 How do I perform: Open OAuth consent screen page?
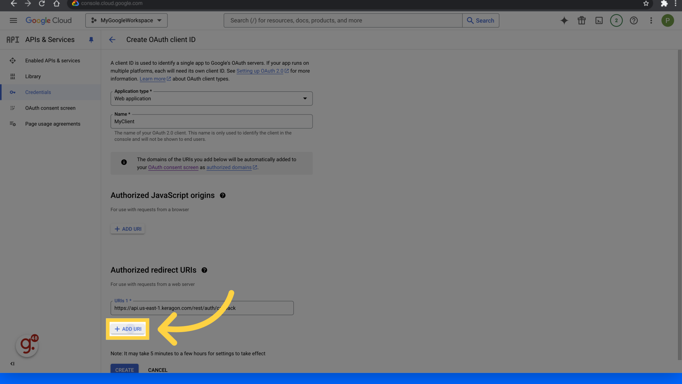(x=50, y=108)
